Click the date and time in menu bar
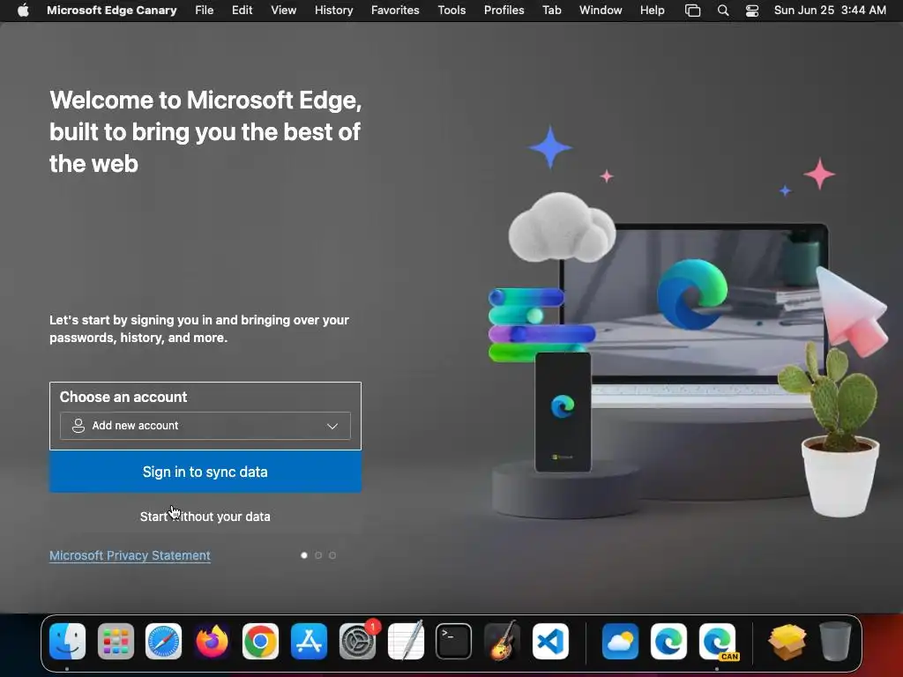The width and height of the screenshot is (903, 677). (x=830, y=11)
